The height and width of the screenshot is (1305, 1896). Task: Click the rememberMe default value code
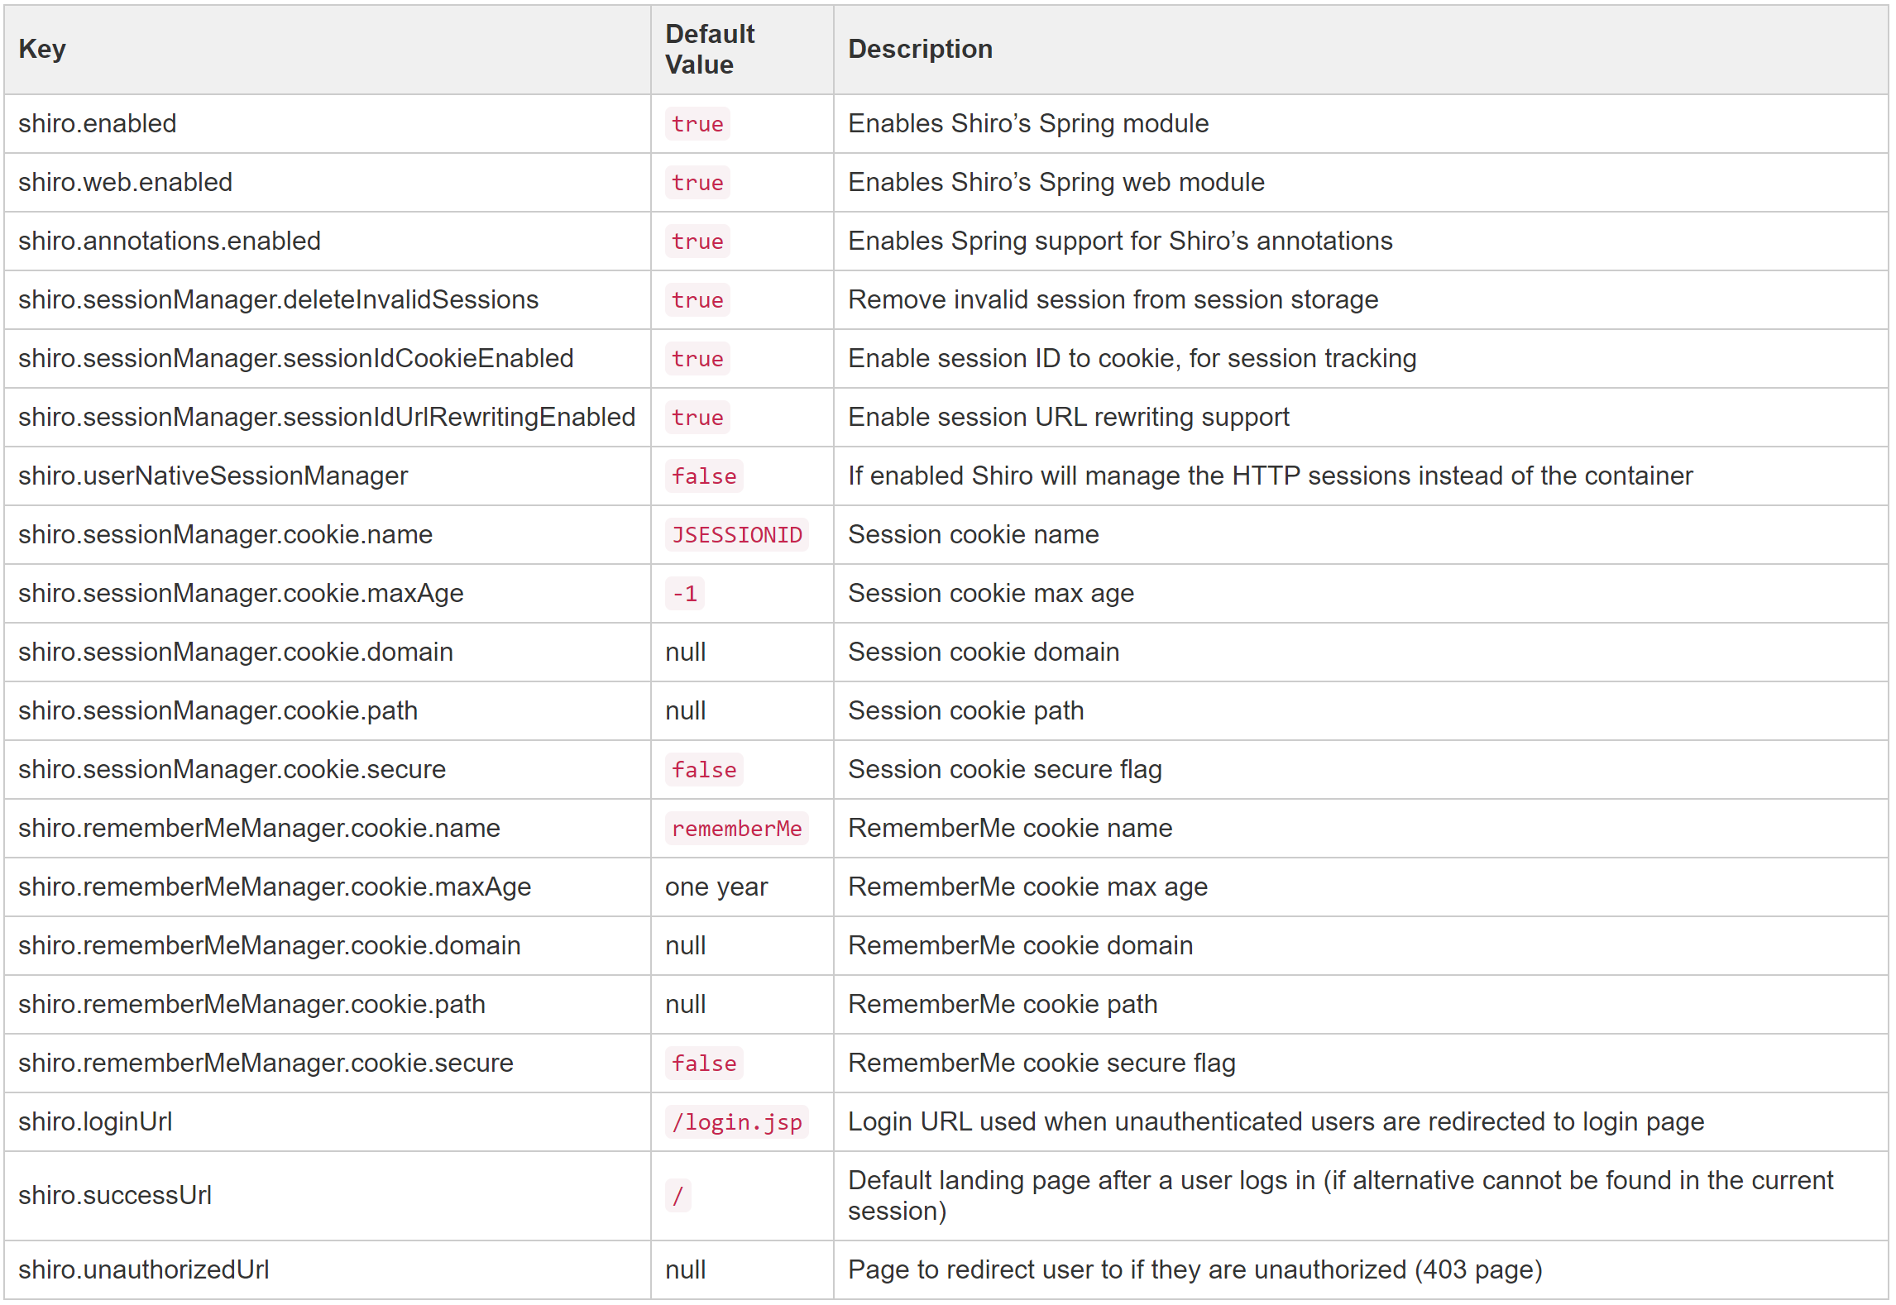(x=735, y=829)
